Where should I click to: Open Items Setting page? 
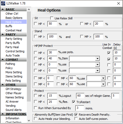(x=14, y=76)
